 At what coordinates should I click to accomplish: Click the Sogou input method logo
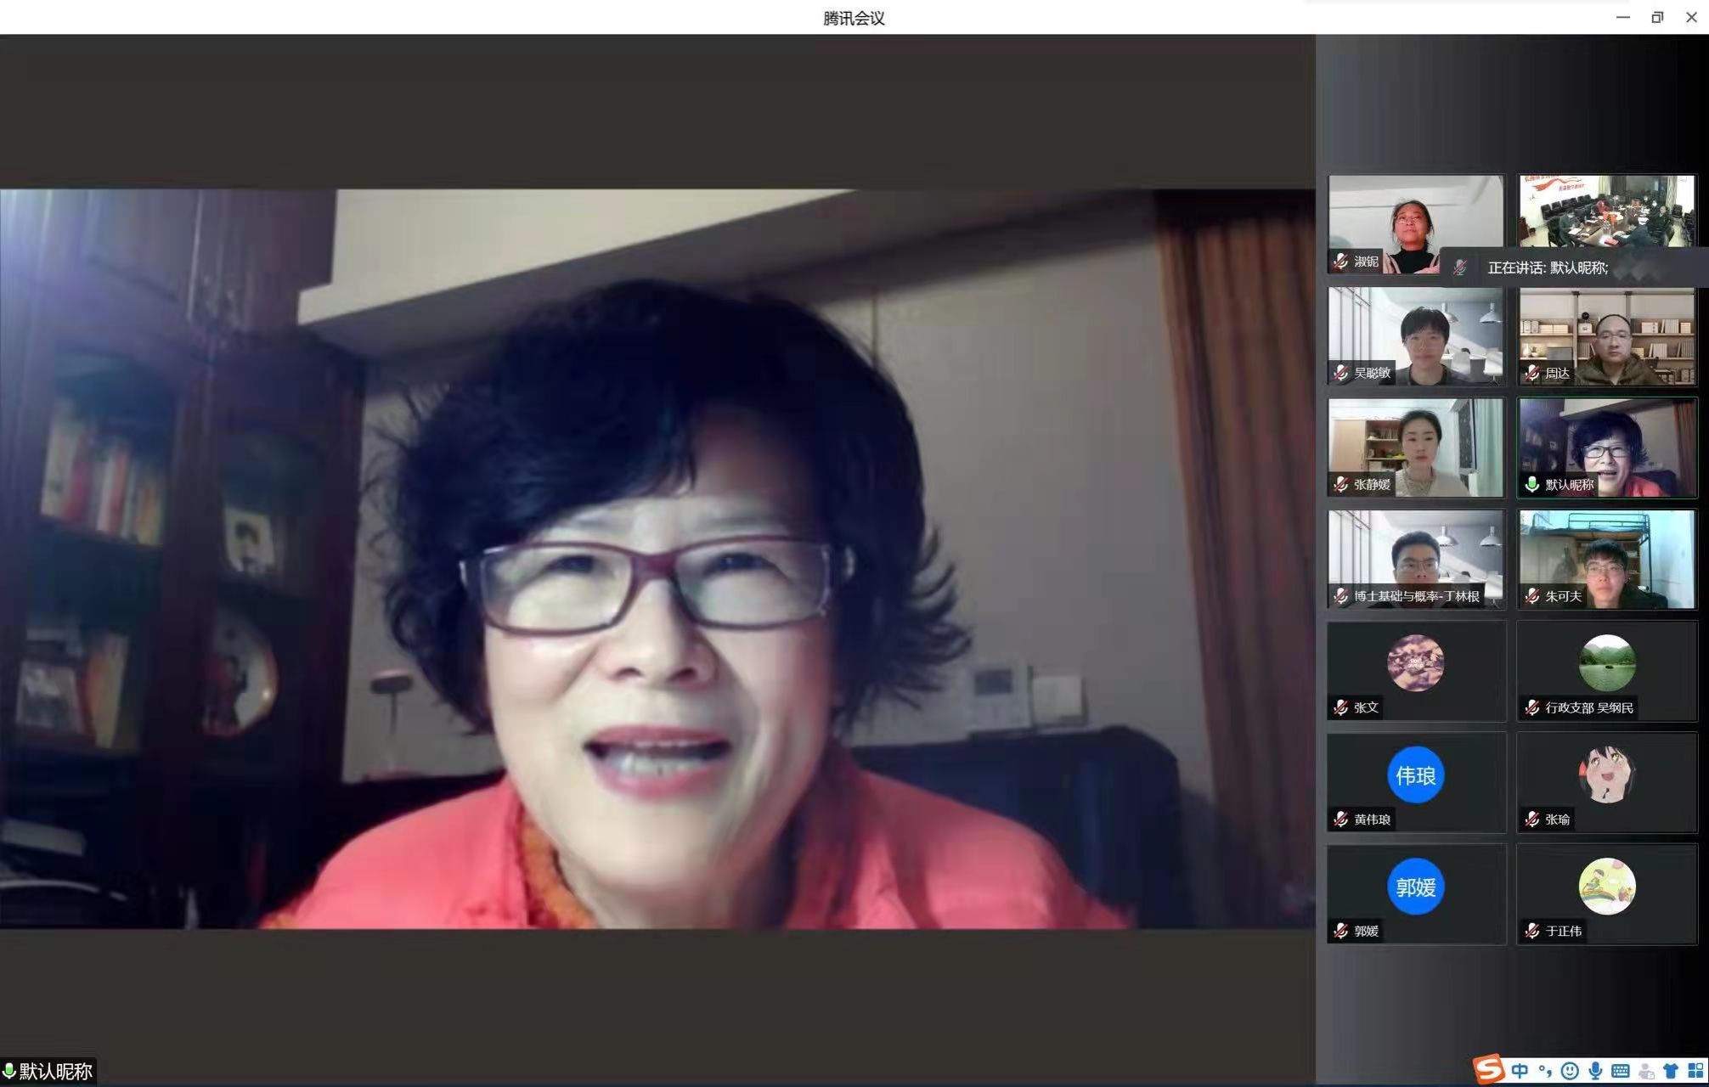[1488, 1069]
